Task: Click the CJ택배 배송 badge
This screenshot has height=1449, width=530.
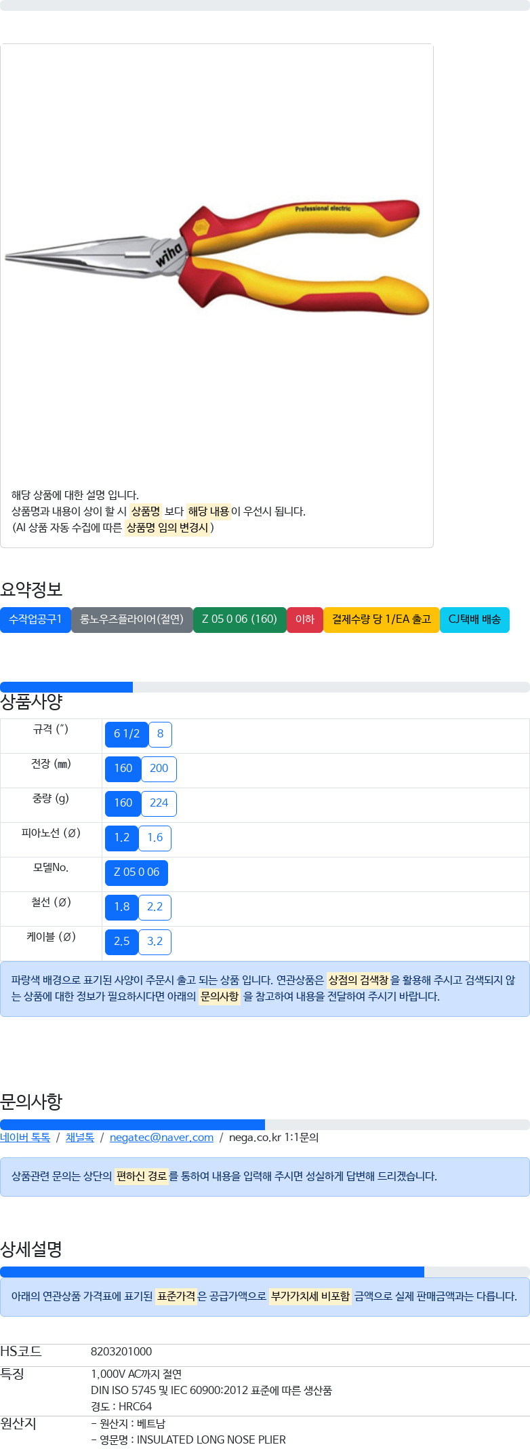Action: (x=474, y=619)
